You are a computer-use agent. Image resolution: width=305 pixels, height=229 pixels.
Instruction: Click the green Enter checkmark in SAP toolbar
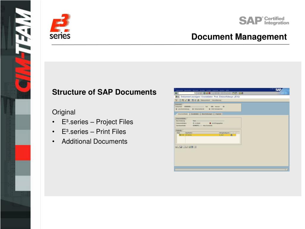[176, 93]
